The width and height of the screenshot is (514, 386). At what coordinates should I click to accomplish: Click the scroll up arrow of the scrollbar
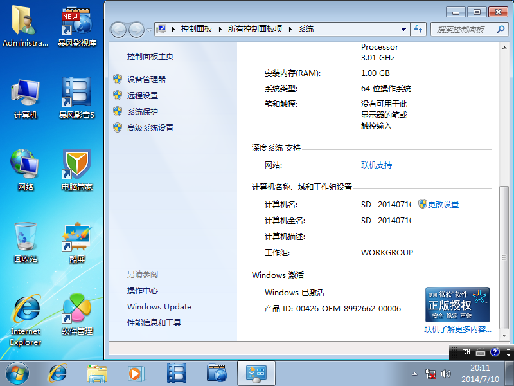pyautogui.click(x=504, y=48)
